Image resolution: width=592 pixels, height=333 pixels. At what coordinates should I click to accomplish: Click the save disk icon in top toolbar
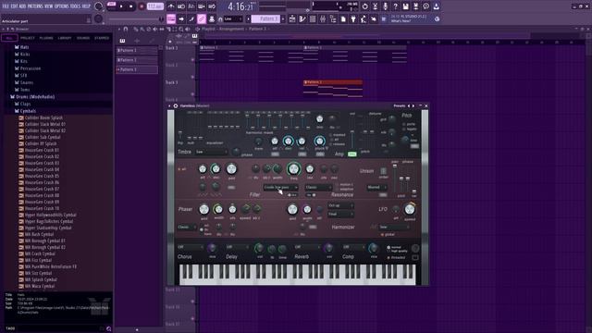tap(405, 6)
